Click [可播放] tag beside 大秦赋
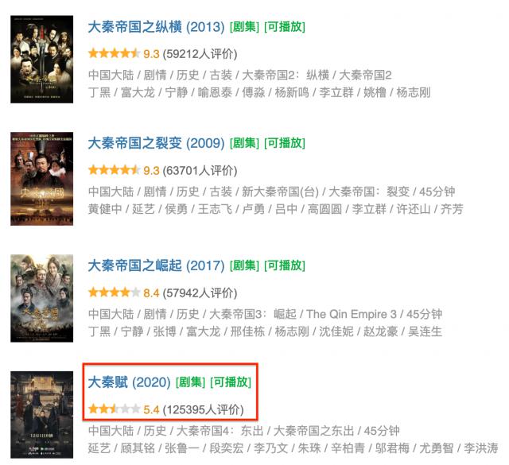The image size is (509, 465). pos(231,382)
